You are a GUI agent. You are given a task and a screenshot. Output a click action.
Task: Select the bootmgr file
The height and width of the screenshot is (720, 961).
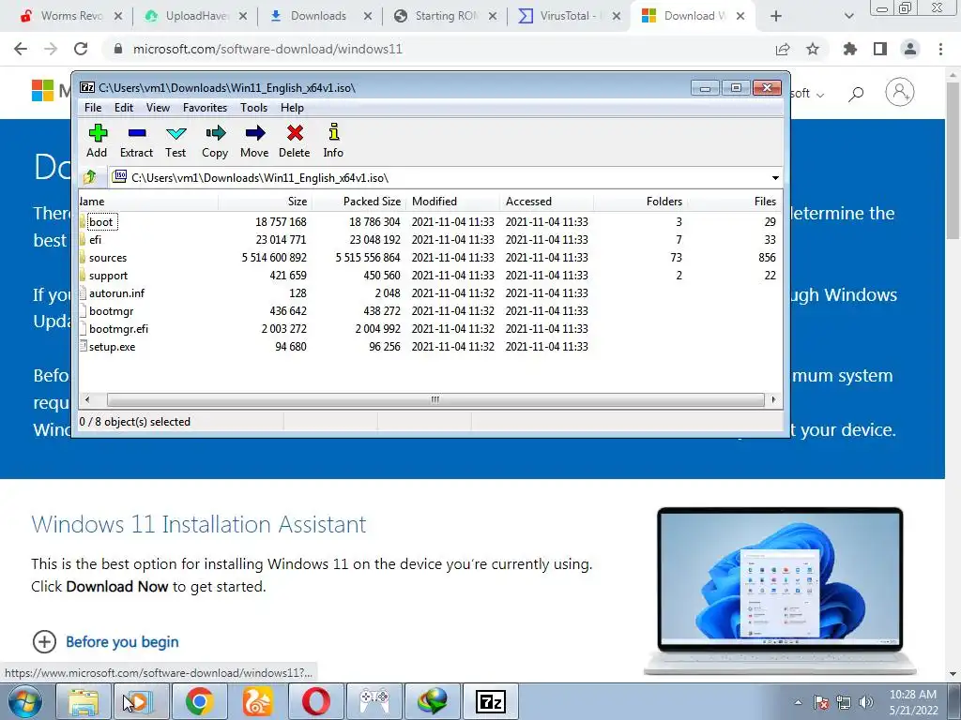pos(111,311)
